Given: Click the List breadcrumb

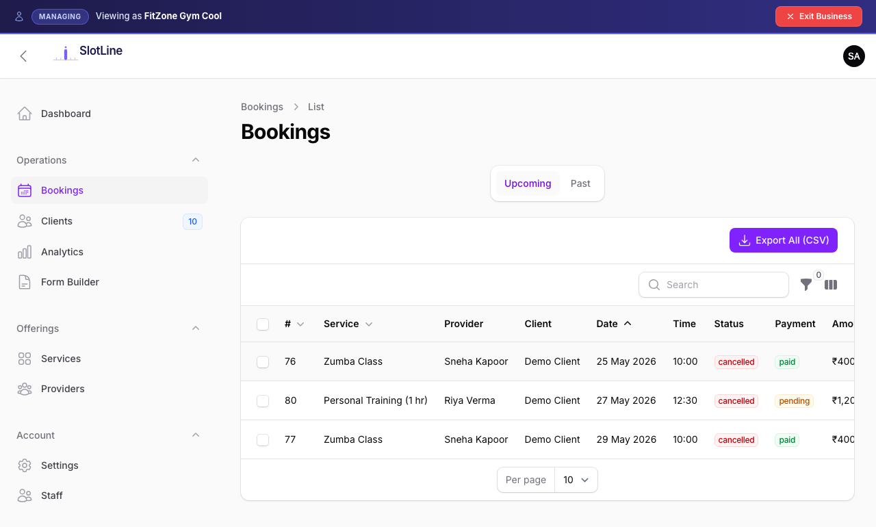Looking at the screenshot, I should [x=316, y=107].
